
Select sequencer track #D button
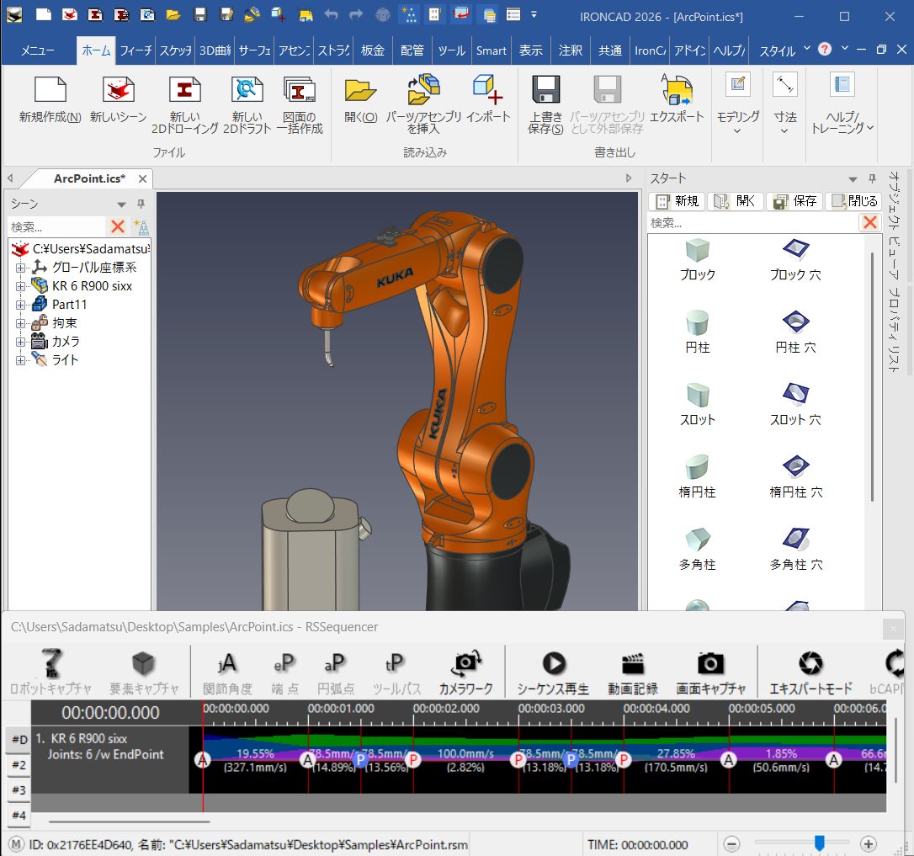[19, 740]
